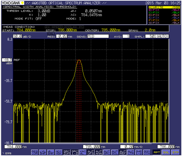Edit the 10.0 dB/D scale field
The width and height of the screenshot is (182, 156).
(x=17, y=36)
